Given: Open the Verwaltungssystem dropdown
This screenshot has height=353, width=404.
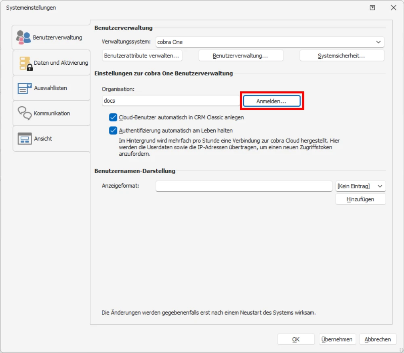Looking at the screenshot, I should pyautogui.click(x=379, y=42).
